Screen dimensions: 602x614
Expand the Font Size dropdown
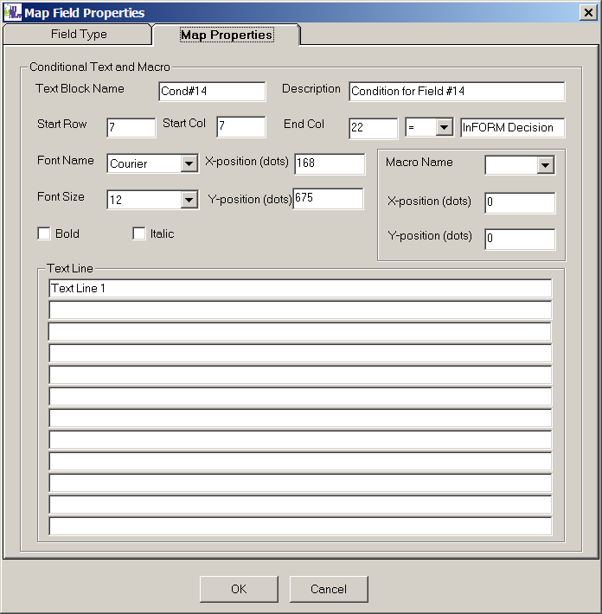189,200
